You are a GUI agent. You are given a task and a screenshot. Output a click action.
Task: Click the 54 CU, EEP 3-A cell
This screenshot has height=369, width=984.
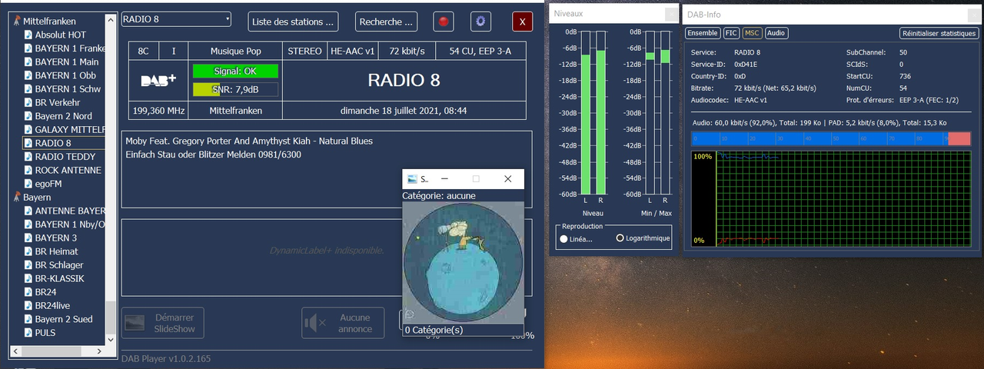point(480,52)
